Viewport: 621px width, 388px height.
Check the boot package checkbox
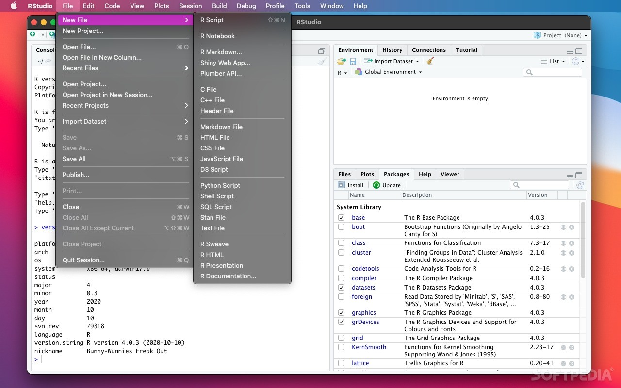point(342,227)
